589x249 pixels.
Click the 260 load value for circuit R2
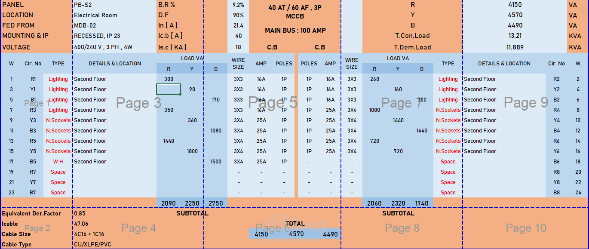tap(374, 79)
